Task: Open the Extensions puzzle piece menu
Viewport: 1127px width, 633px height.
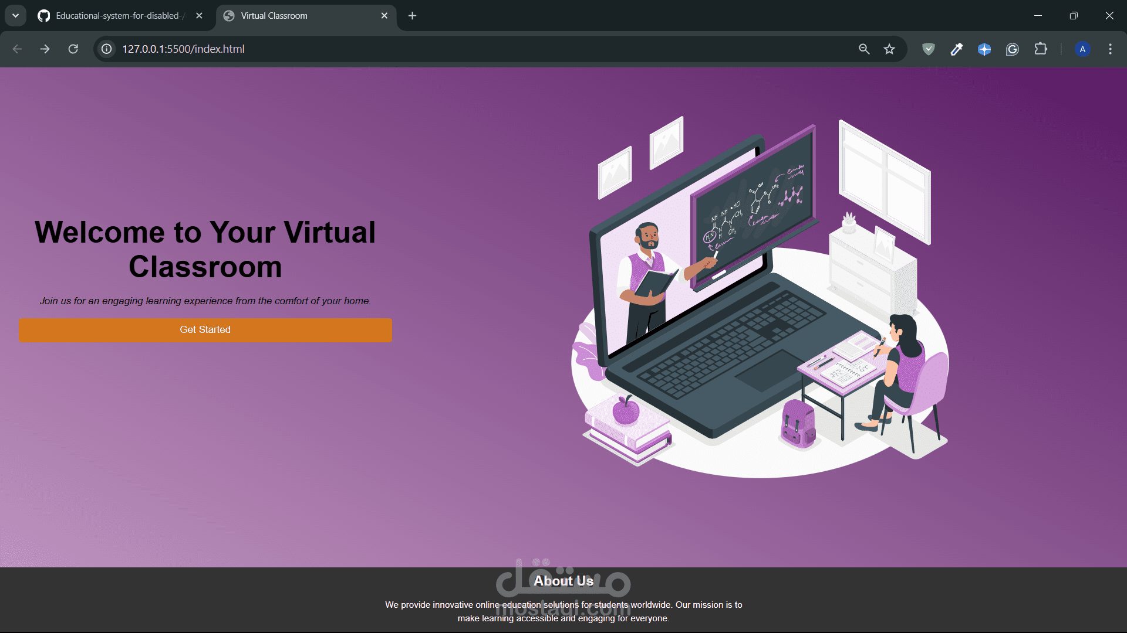Action: click(x=1041, y=49)
